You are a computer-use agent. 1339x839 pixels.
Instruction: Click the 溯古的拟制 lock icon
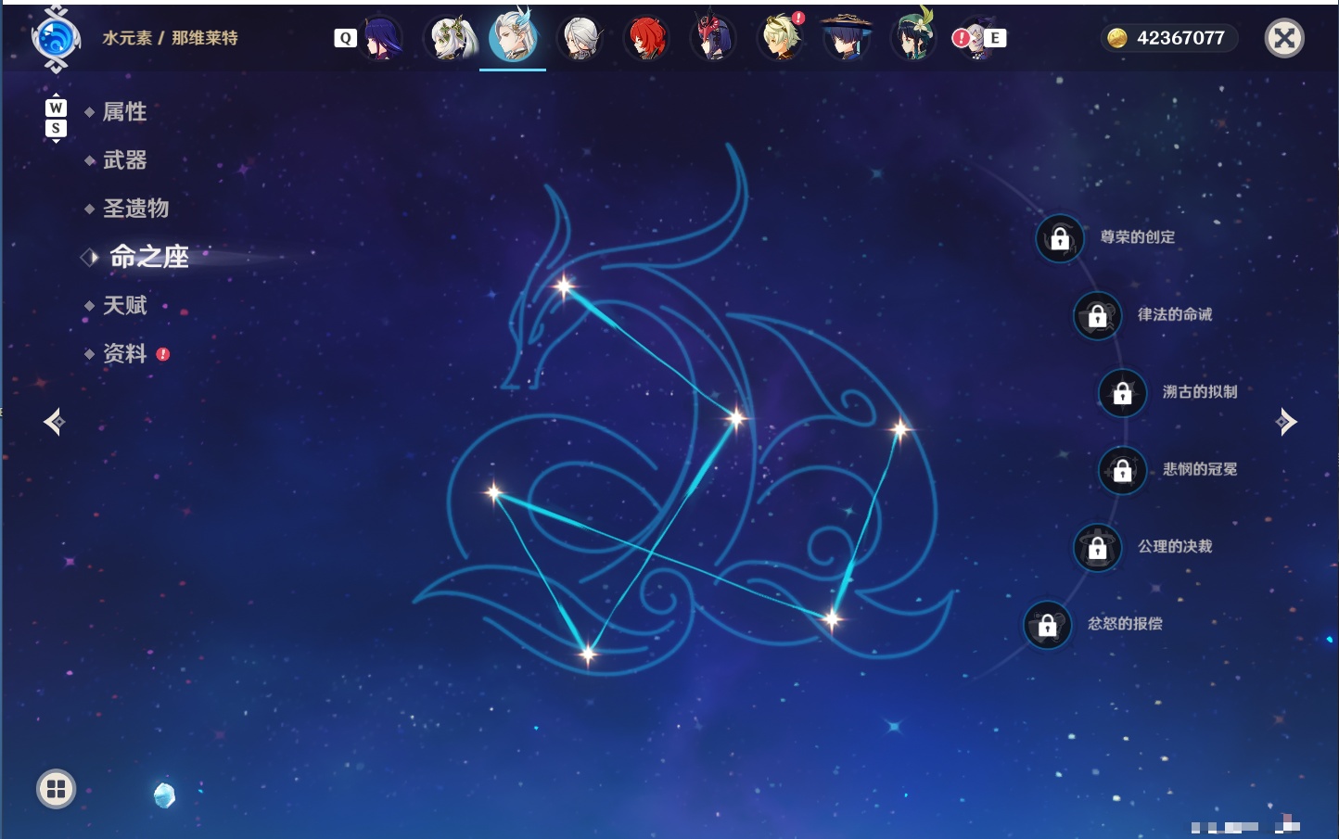[1122, 393]
